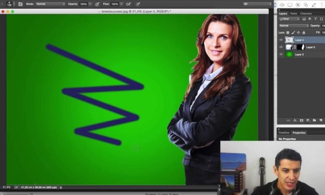Toggle pressure for size icon
This screenshot has height=195, width=325.
tap(138, 4)
